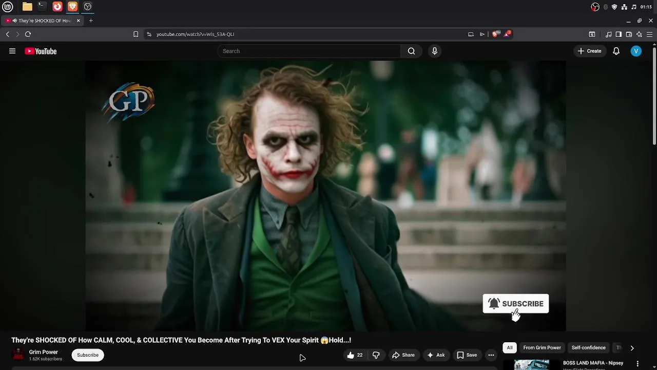Open BOSS LAND MAFIA - Nipsey recommended video title
The image size is (657, 370).
coord(593,363)
